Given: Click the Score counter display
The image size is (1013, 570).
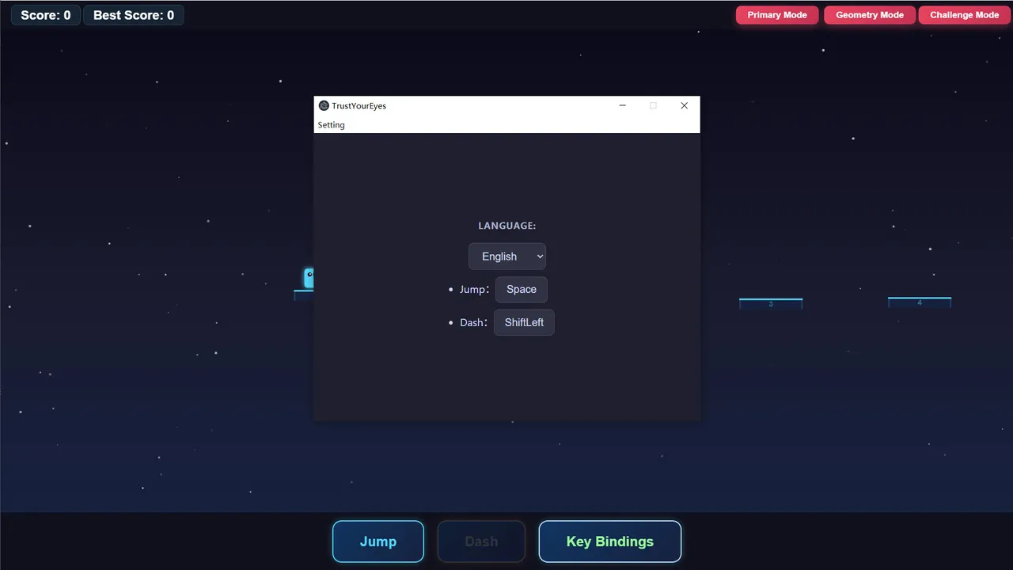Looking at the screenshot, I should pyautogui.click(x=46, y=15).
